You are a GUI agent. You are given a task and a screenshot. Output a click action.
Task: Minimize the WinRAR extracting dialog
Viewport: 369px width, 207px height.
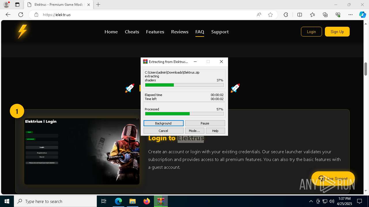tap(195, 62)
